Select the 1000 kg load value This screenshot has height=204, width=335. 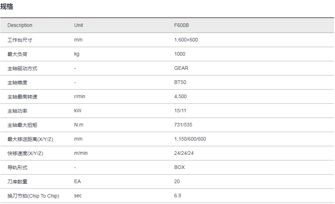point(180,54)
